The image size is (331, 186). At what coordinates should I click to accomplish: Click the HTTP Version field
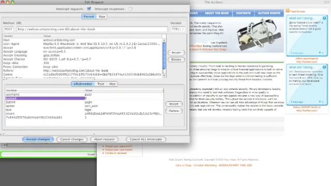click(x=177, y=29)
